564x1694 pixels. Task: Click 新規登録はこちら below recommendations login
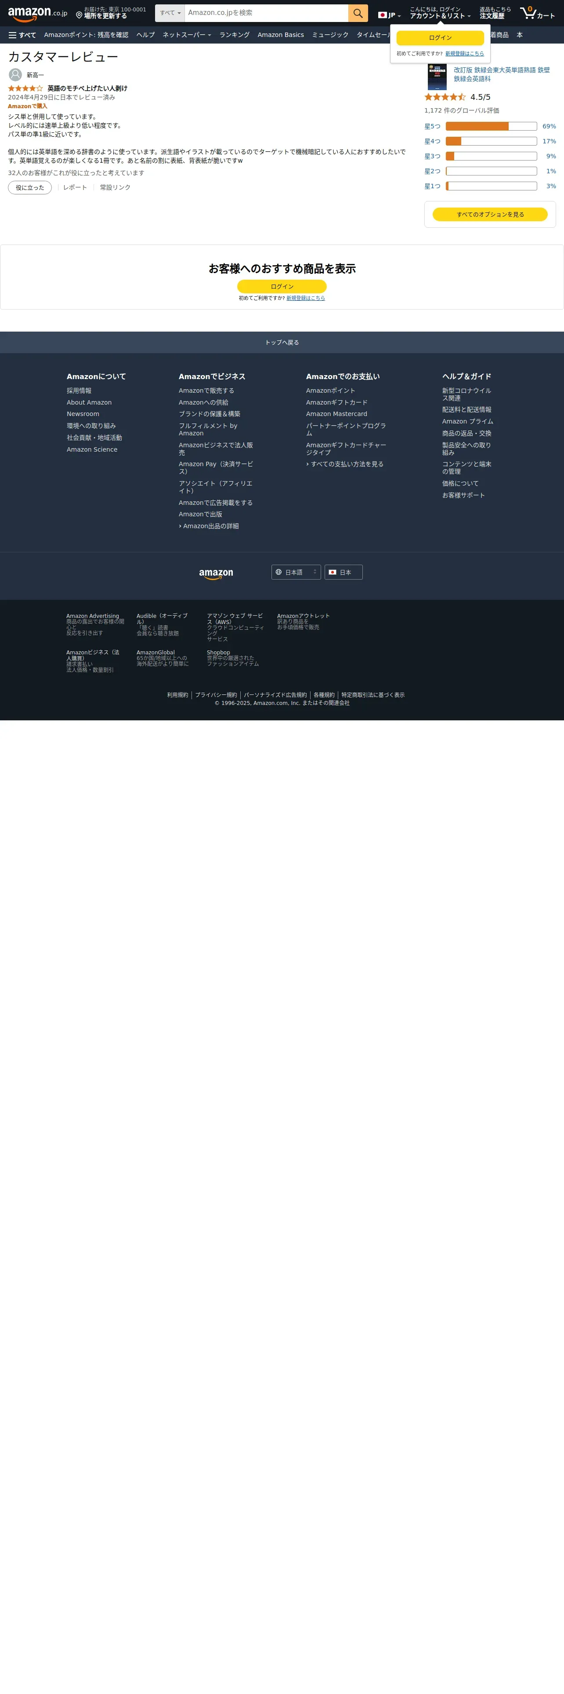(305, 299)
